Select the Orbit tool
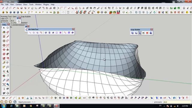This screenshot has height=108, width=192. tap(4, 76)
